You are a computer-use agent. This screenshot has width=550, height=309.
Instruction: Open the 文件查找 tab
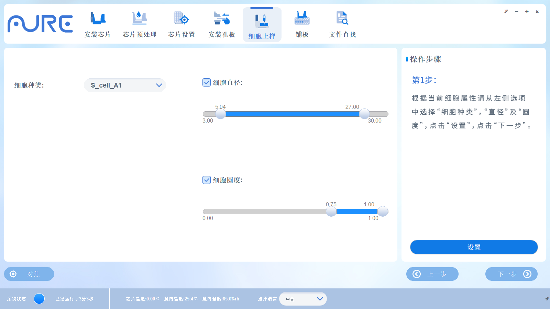coord(342,24)
